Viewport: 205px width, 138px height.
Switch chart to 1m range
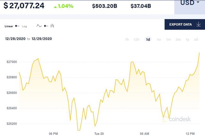click(x=168, y=40)
